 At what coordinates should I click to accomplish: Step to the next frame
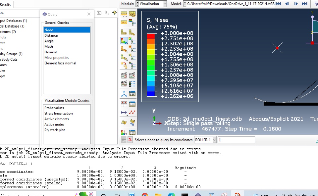pos(296,4)
